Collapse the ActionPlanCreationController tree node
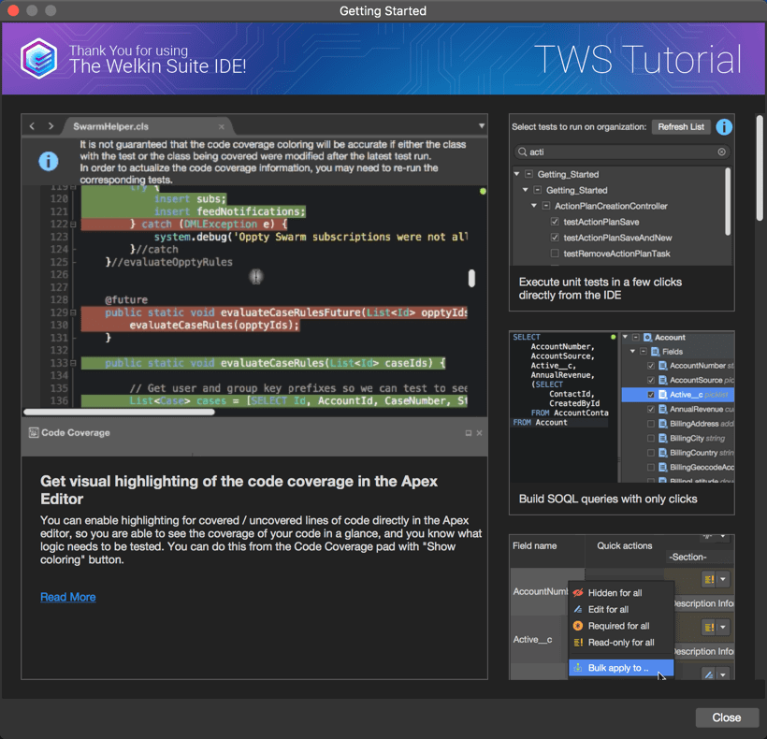Image resolution: width=767 pixels, height=739 pixels. pyautogui.click(x=534, y=206)
